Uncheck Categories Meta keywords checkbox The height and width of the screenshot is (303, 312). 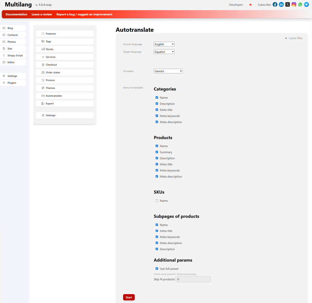point(157,116)
